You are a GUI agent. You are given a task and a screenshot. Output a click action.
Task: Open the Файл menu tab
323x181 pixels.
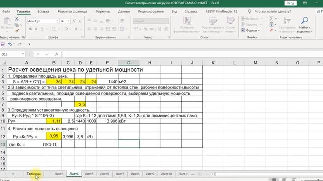tap(6, 11)
